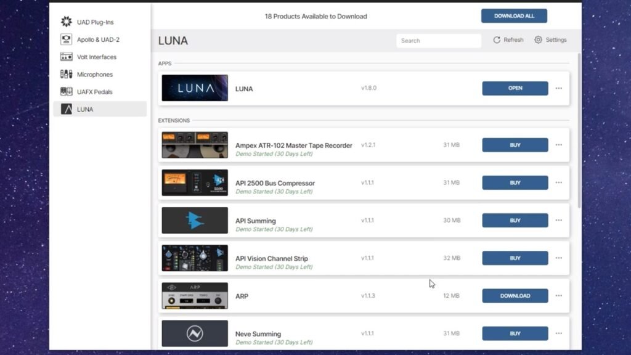Buy the Neve Summing extension

pyautogui.click(x=515, y=333)
